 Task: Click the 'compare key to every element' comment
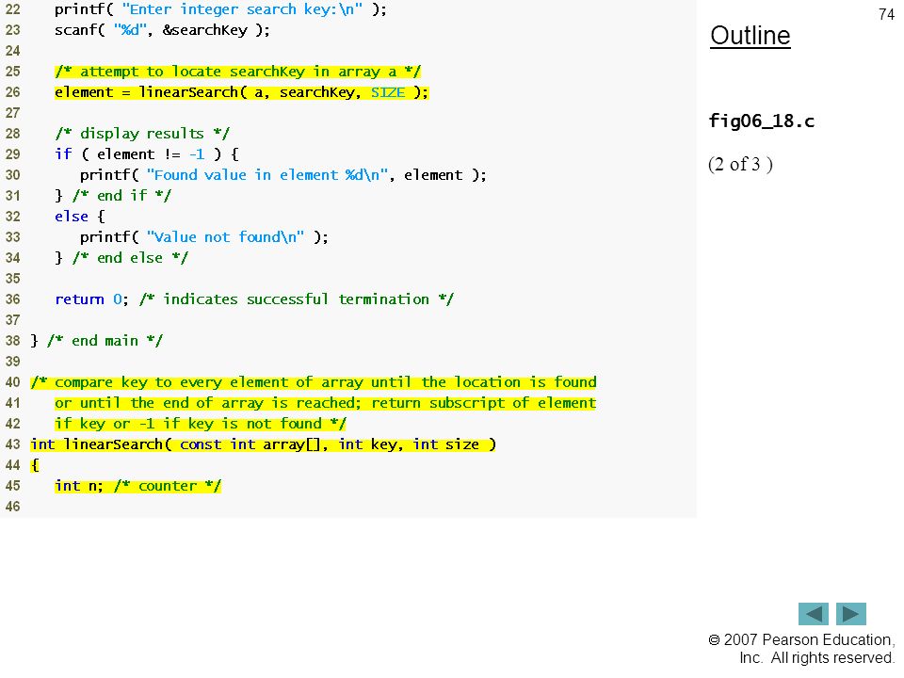[314, 382]
